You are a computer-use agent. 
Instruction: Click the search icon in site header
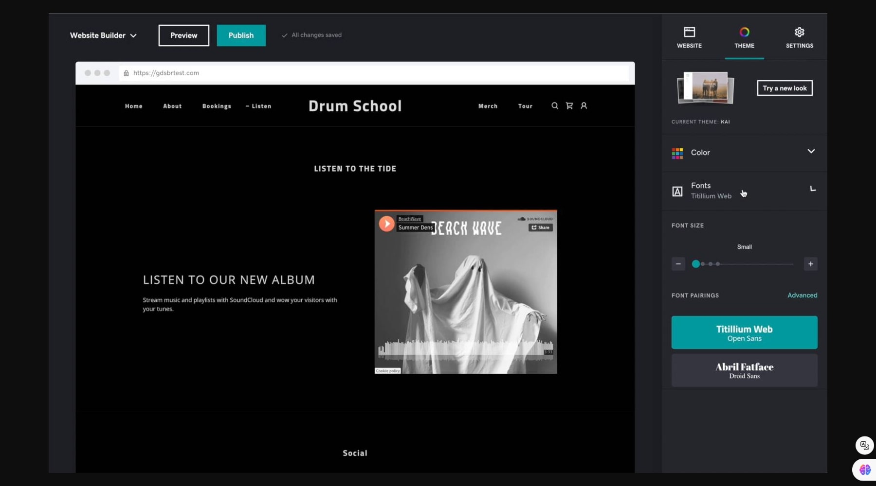click(554, 106)
